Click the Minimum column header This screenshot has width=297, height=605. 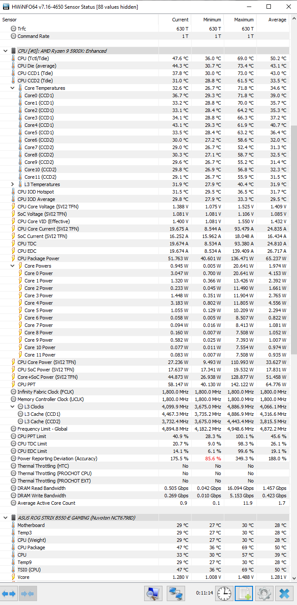[x=208, y=20]
